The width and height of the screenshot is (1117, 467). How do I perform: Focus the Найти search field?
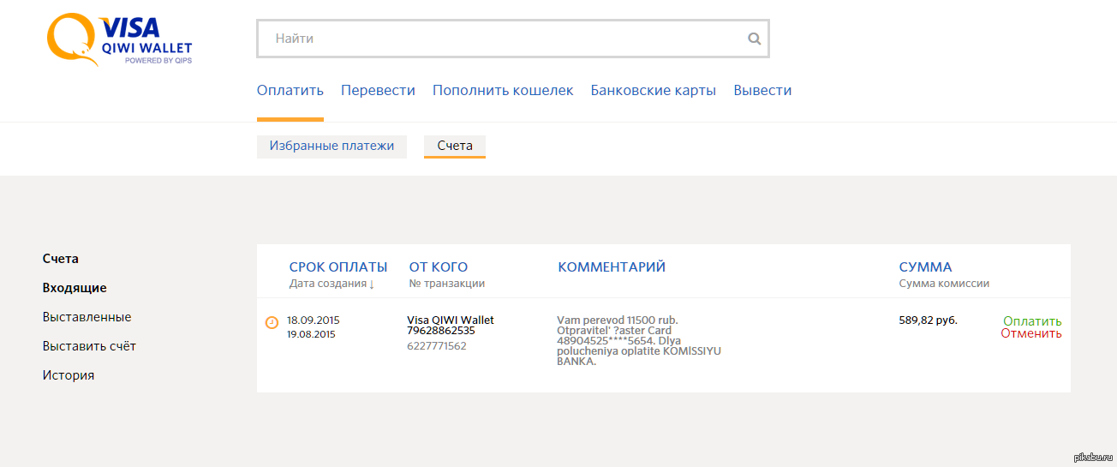pyautogui.click(x=513, y=39)
